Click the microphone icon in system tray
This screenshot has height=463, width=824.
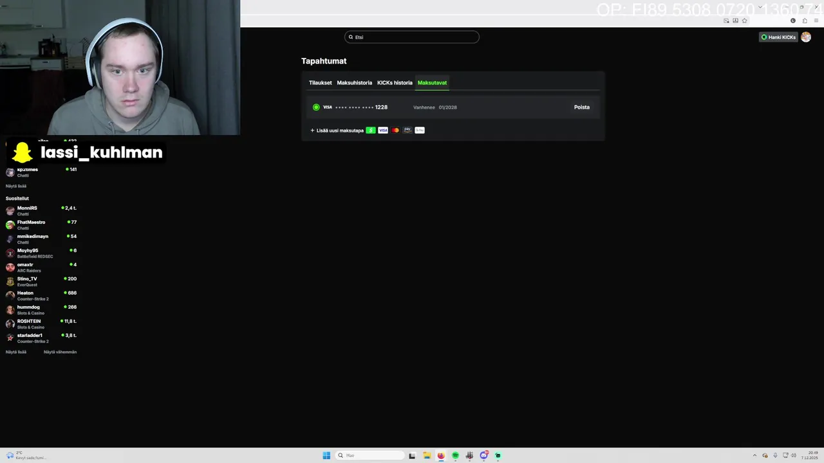pos(775,455)
